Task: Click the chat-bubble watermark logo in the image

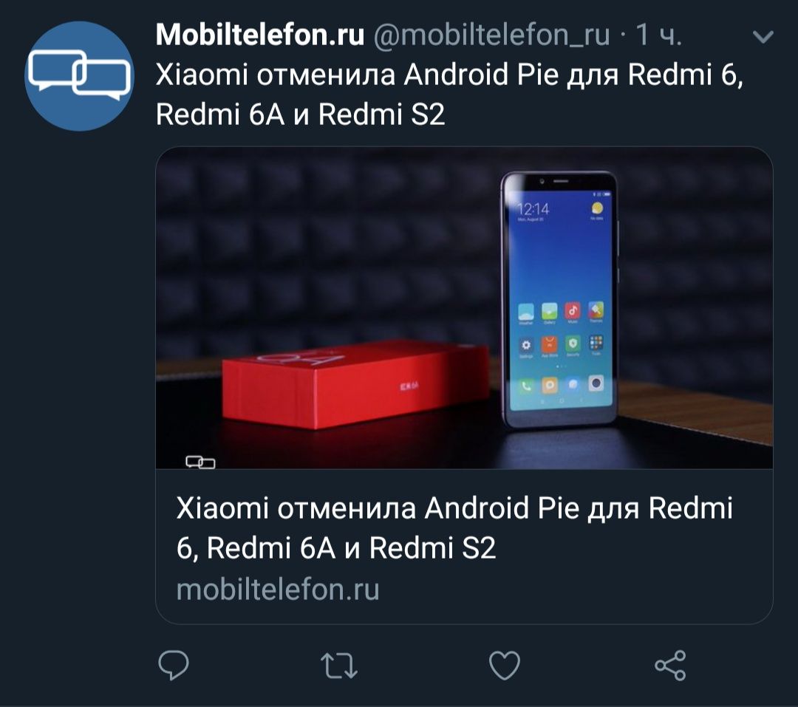Action: (x=200, y=462)
